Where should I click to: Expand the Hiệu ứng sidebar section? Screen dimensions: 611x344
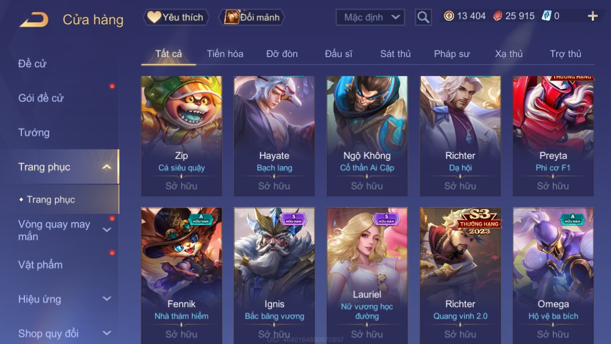106,299
